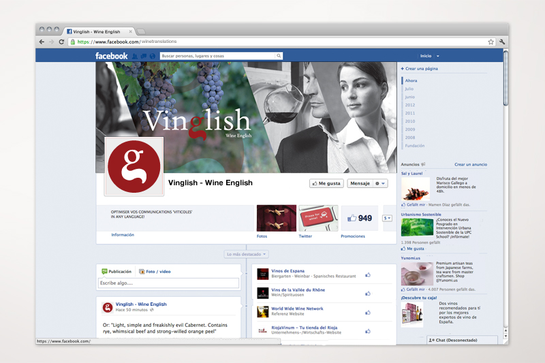Bookmark page with the star icon
Viewport: 545px width, 363px height.
[490, 42]
